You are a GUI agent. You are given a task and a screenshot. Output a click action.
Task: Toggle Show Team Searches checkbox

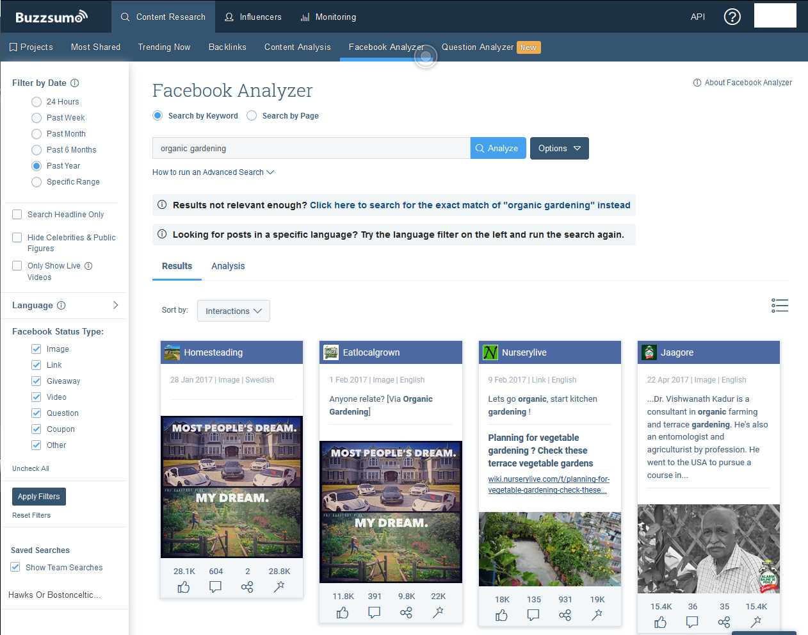pyautogui.click(x=15, y=567)
